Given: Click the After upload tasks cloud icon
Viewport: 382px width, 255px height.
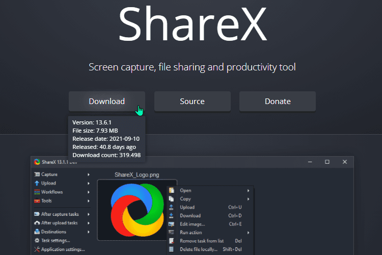Looking at the screenshot, I should click(x=37, y=223).
